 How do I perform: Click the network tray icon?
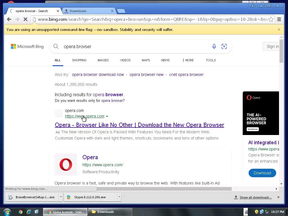(x=262, y=212)
